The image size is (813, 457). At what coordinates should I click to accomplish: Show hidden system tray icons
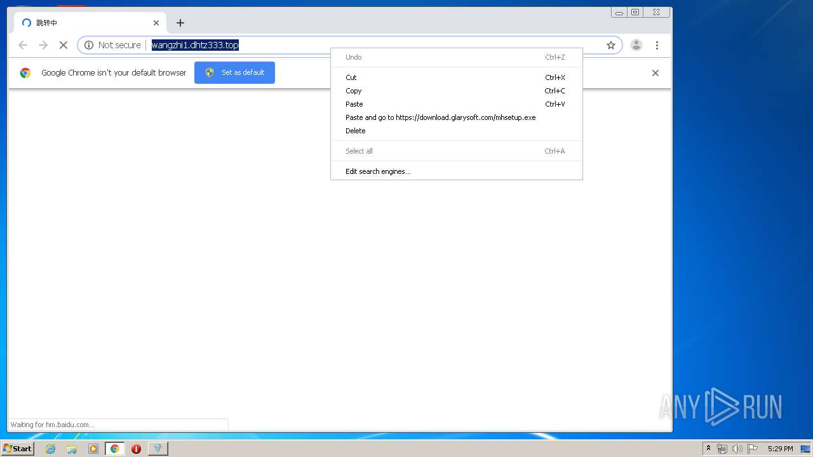709,449
